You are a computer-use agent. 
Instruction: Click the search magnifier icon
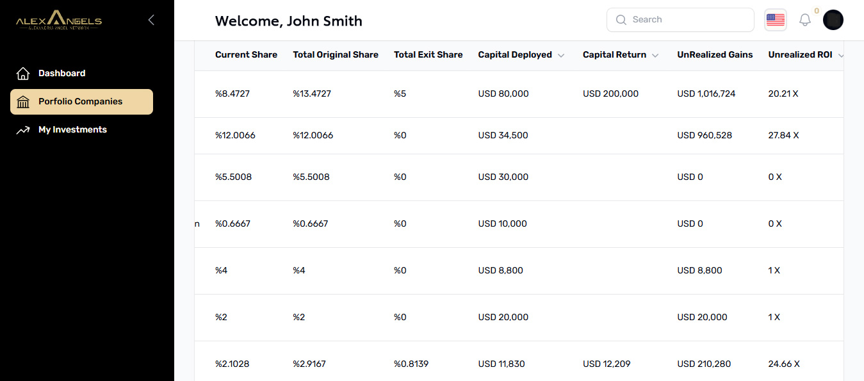[x=621, y=20]
